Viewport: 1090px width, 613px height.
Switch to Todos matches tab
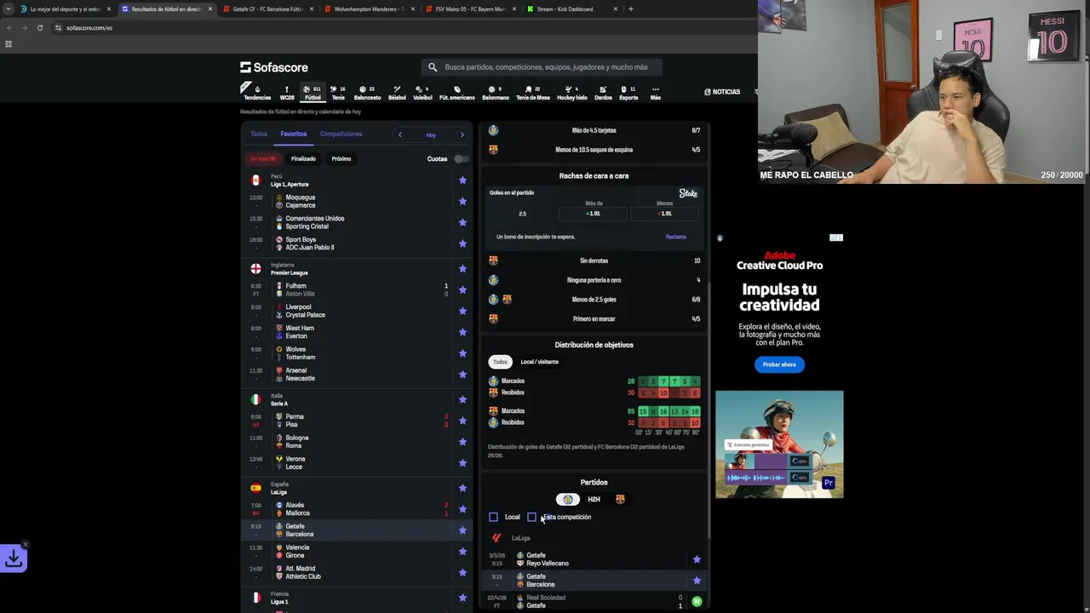[x=259, y=134]
